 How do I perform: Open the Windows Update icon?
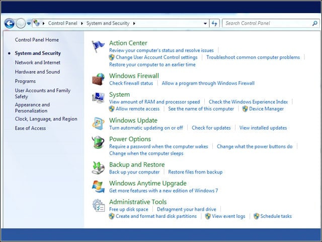98,124
